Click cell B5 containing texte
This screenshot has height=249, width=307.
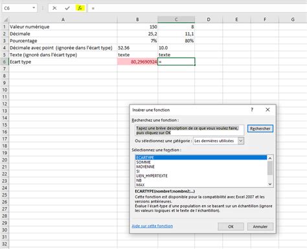coord(137,54)
